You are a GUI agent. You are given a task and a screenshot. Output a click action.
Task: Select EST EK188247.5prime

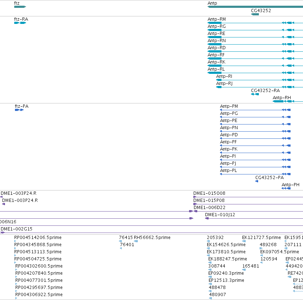pos(228,259)
